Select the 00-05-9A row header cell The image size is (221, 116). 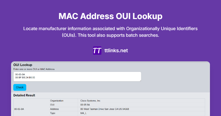click(x=31, y=109)
